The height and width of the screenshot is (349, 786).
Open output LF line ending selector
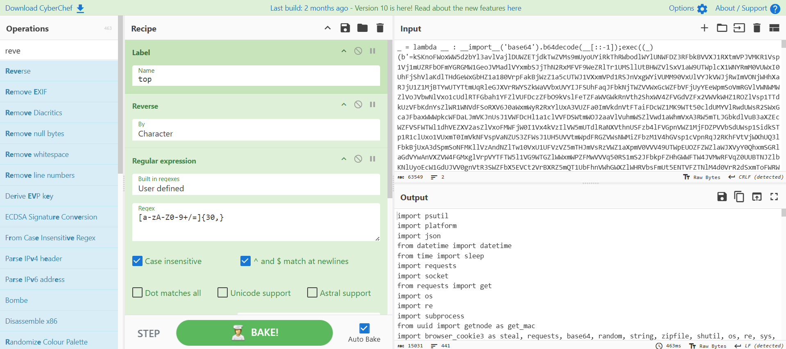pos(759,346)
